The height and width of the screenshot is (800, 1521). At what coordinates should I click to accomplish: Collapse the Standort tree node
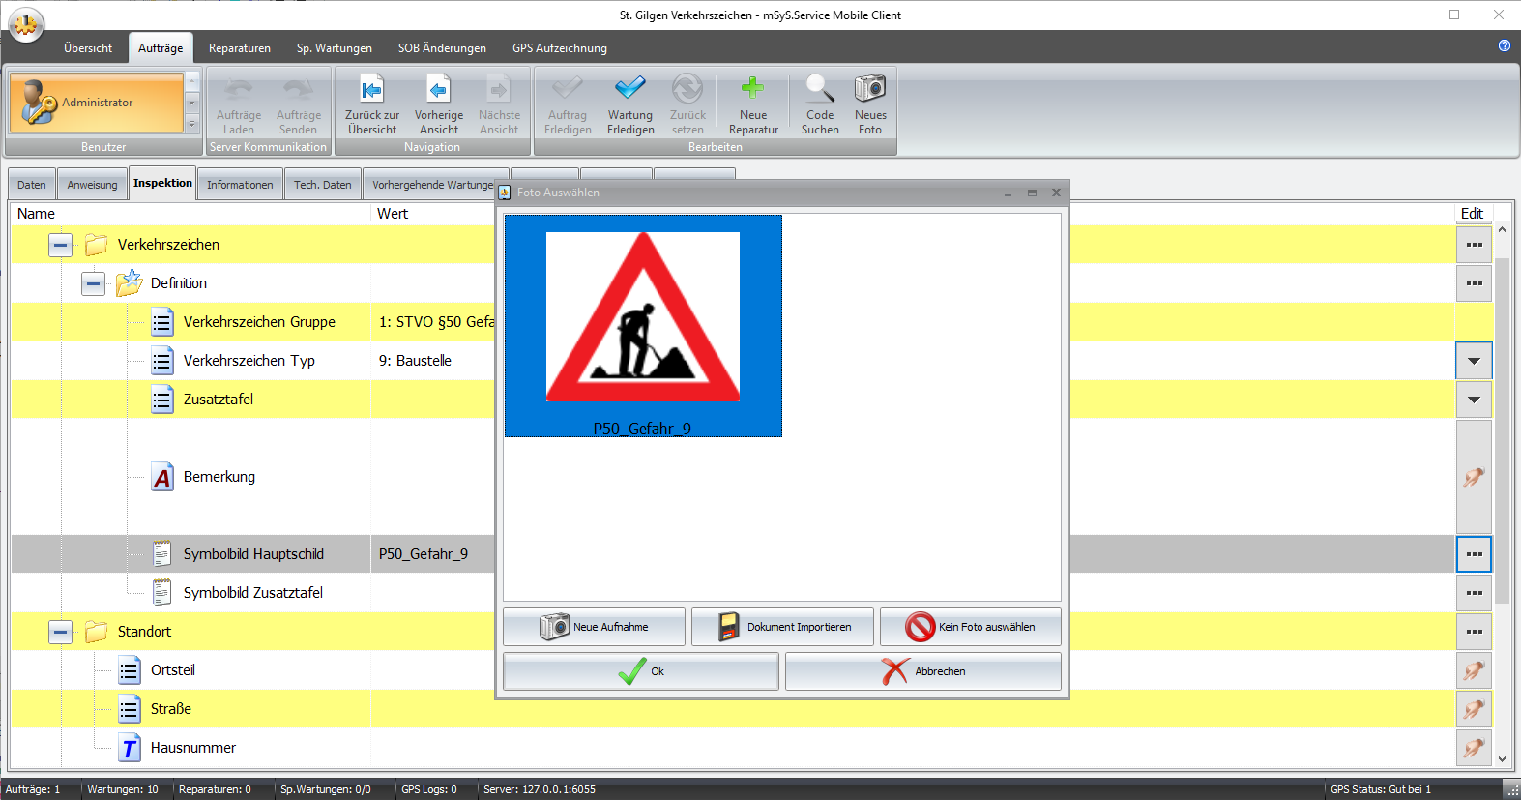point(60,632)
